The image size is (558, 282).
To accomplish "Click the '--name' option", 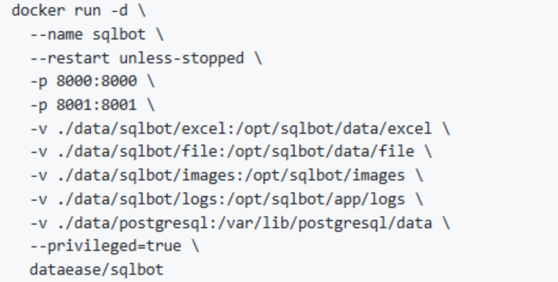I will pyautogui.click(x=56, y=35).
